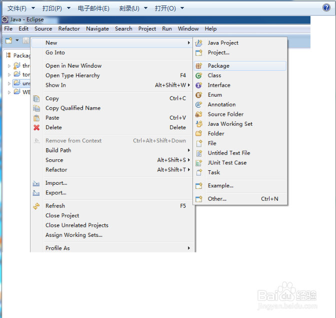Open the New toolbar button dropdown arrow
The height and width of the screenshot is (318, 336).
click(x=17, y=40)
